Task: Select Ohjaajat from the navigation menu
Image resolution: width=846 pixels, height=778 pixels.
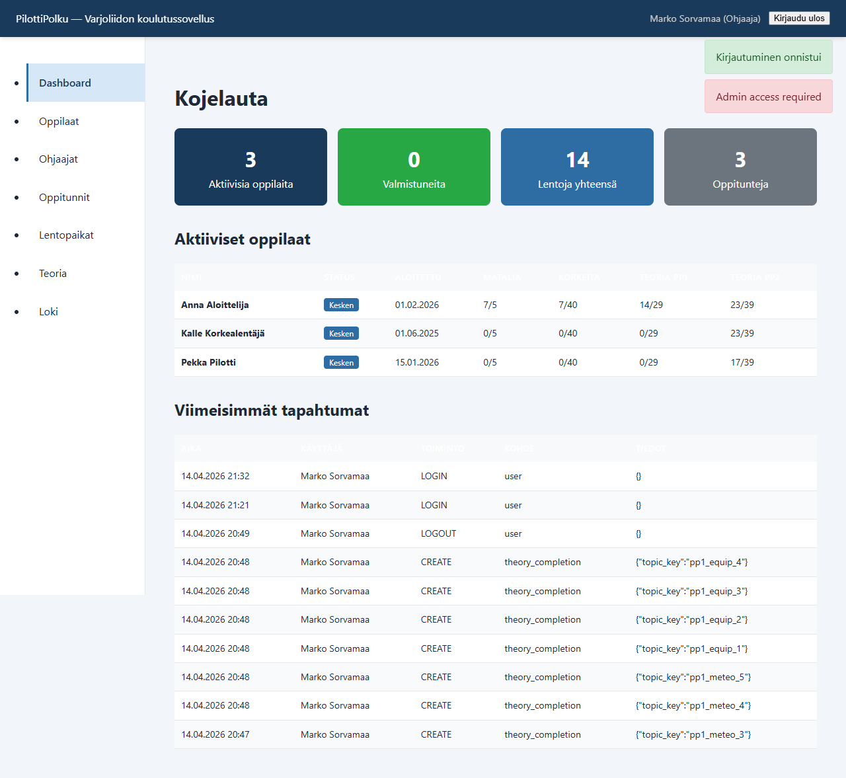Action: (58, 159)
